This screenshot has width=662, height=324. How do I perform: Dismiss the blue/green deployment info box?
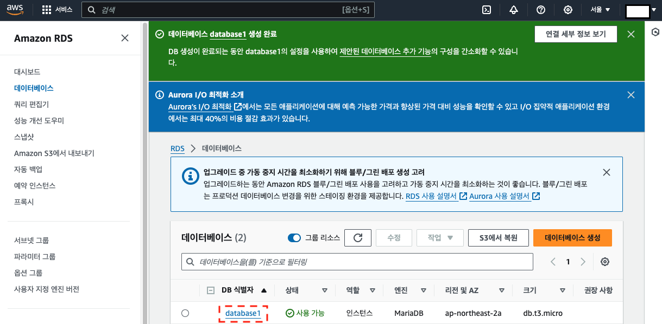pos(607,172)
